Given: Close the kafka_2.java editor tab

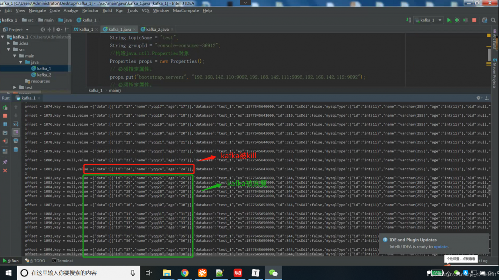Looking at the screenshot, I should point(172,30).
